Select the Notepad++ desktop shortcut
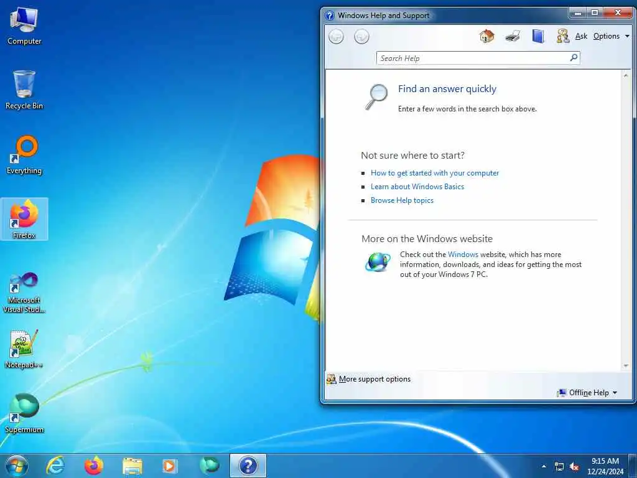The width and height of the screenshot is (637, 478). [24, 349]
